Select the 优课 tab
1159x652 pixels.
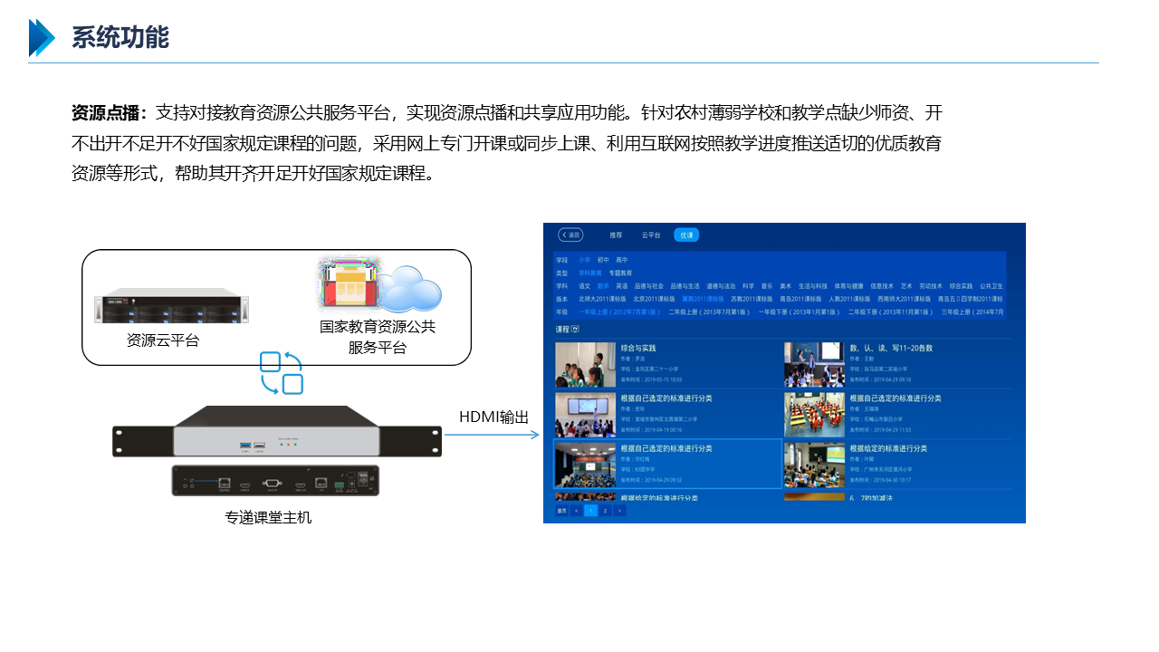click(686, 235)
